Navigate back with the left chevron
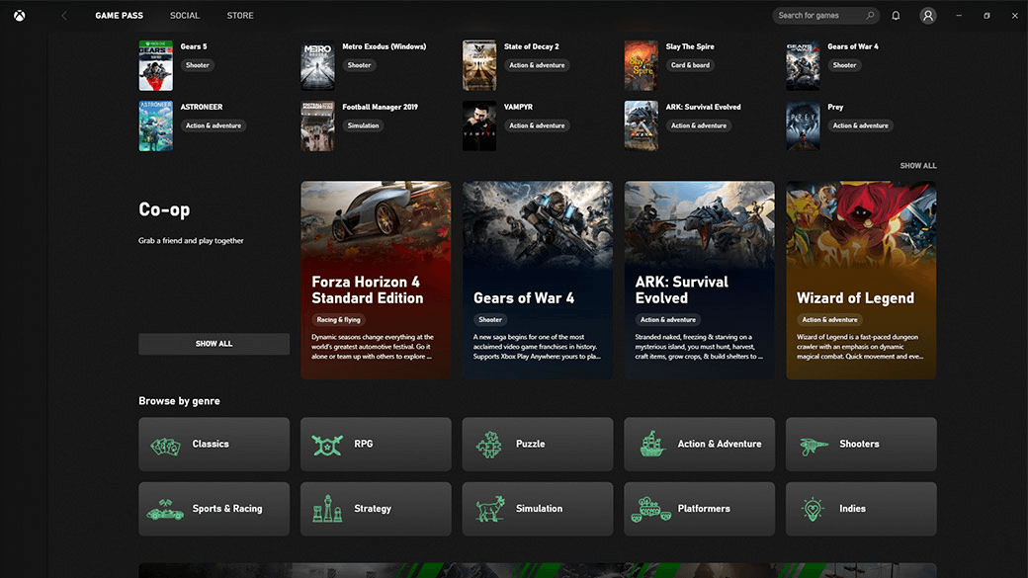Image resolution: width=1028 pixels, height=578 pixels. point(63,15)
